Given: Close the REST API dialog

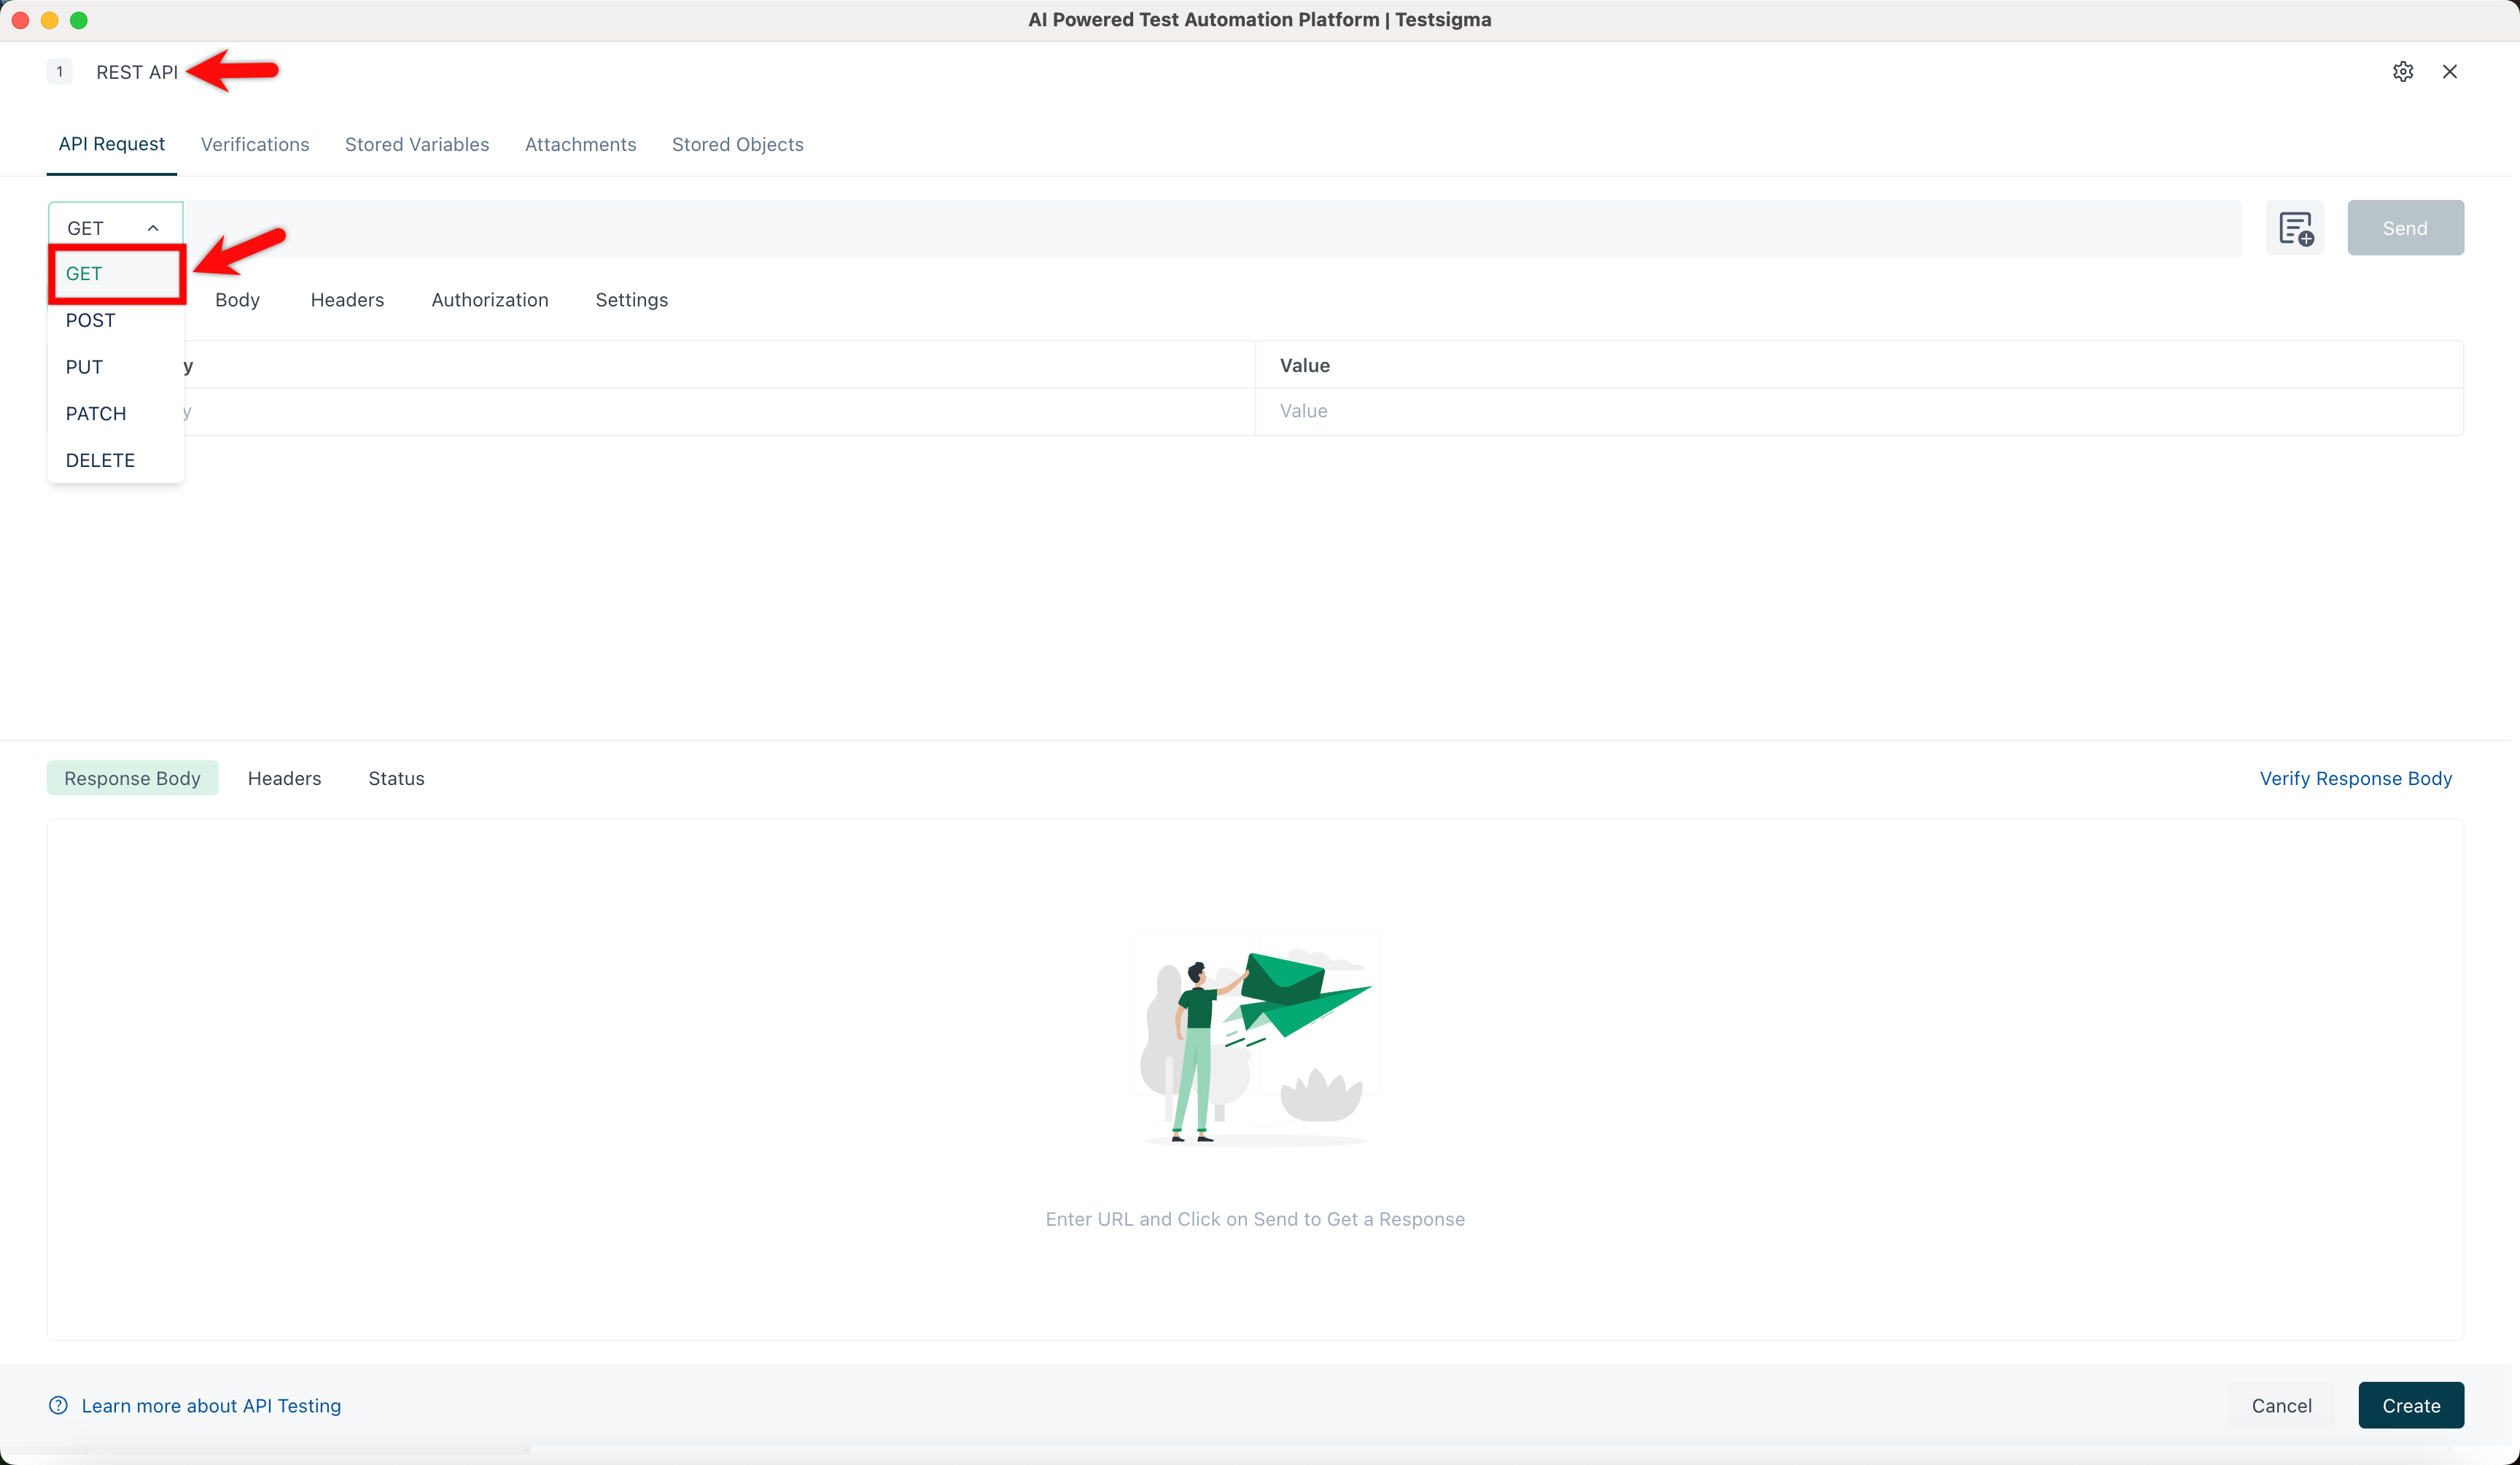Looking at the screenshot, I should [2450, 72].
